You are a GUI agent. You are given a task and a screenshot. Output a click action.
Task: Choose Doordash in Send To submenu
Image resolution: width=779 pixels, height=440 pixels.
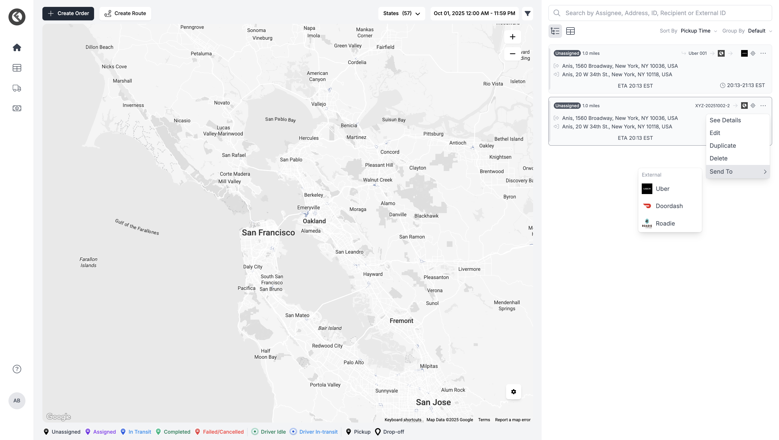(669, 206)
